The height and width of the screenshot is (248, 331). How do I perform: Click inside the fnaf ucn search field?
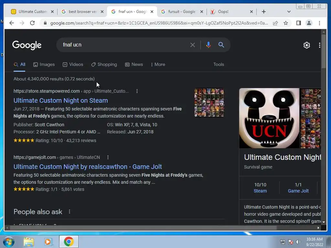(124, 45)
